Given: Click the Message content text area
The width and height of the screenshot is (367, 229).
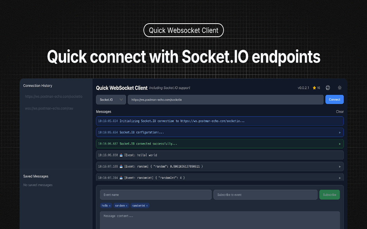Looking at the screenshot, I should coord(220,220).
